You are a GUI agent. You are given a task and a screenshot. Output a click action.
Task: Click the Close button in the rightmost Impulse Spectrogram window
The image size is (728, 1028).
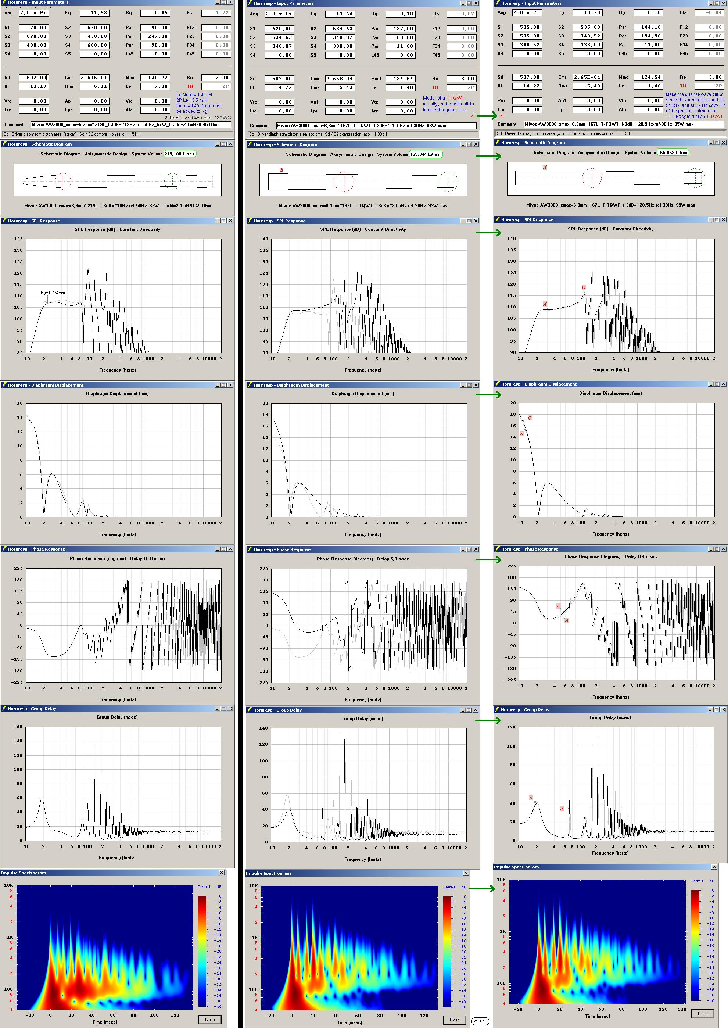[x=702, y=1014]
